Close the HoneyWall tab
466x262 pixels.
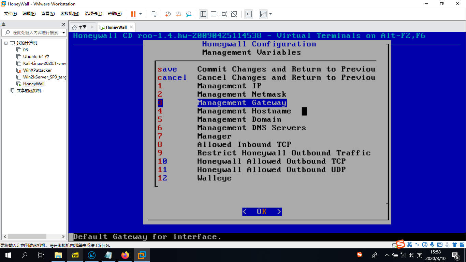(x=131, y=27)
